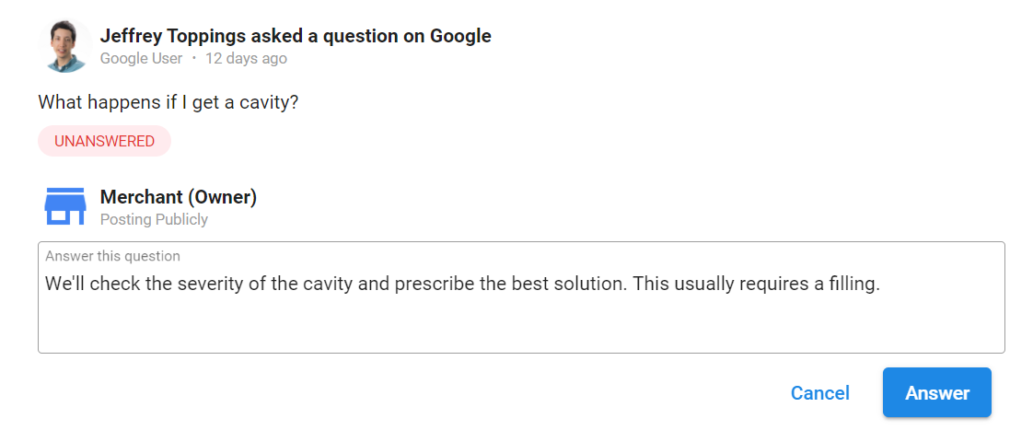Click Jeffrey Toppings' profile photo
The image size is (1033, 442).
pos(65,45)
